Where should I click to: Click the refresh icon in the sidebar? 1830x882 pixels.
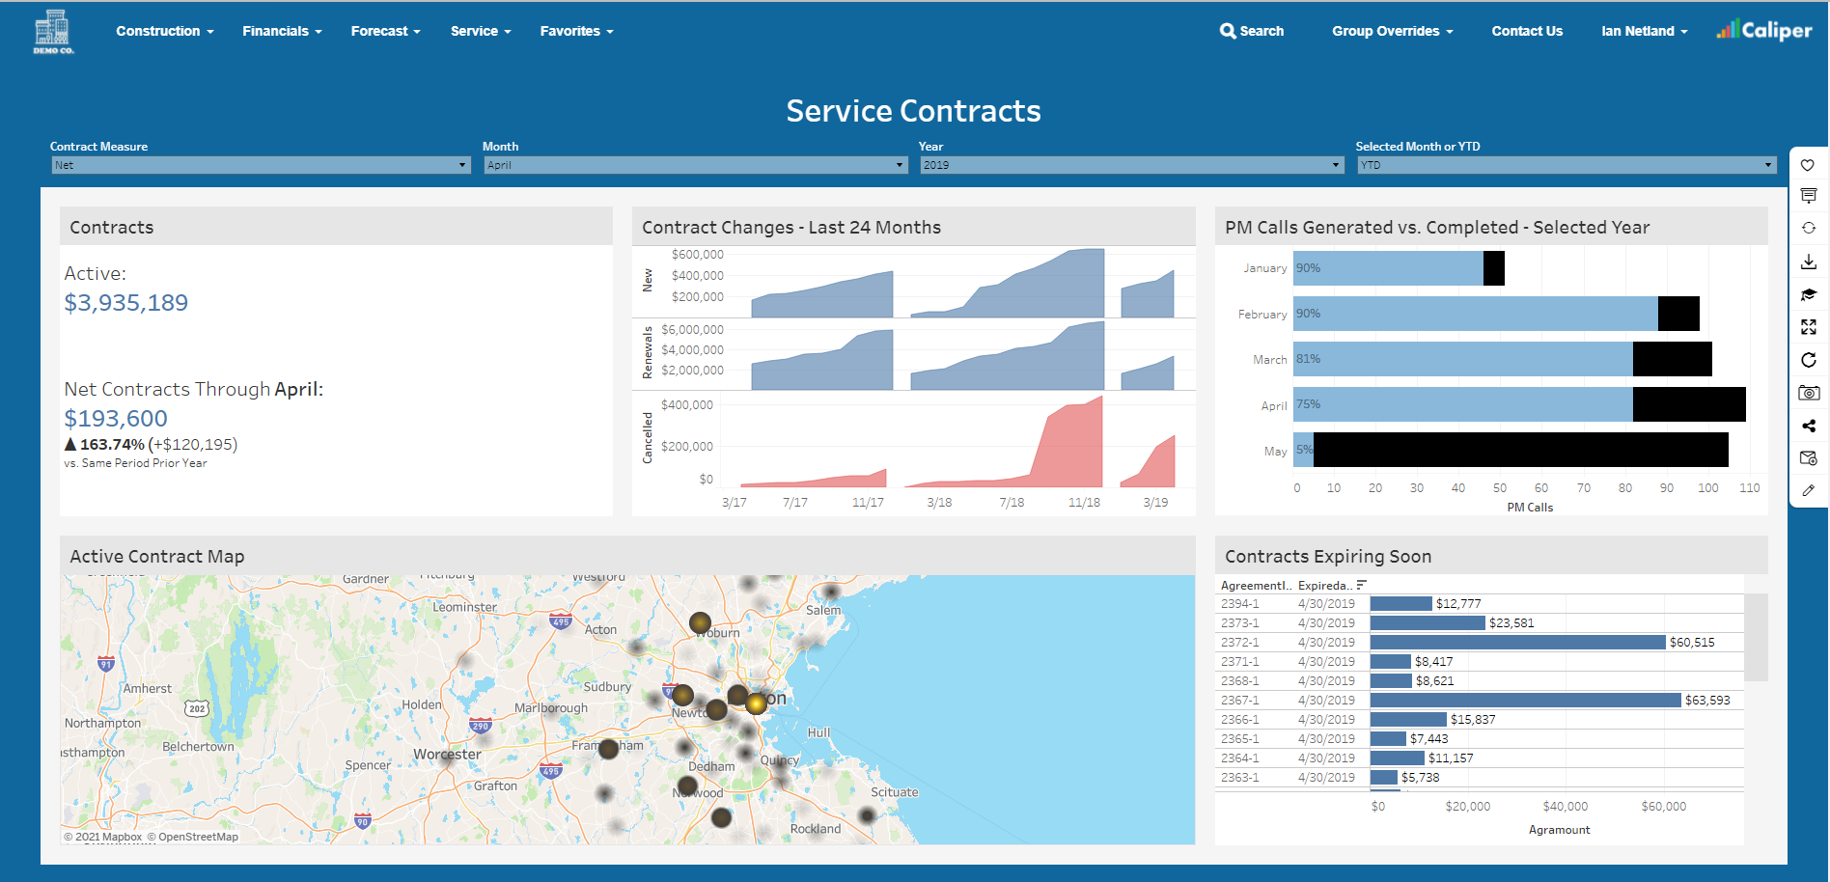[1810, 360]
